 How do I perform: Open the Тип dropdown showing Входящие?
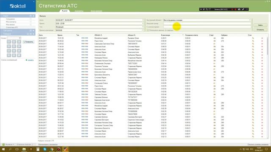(143, 27)
